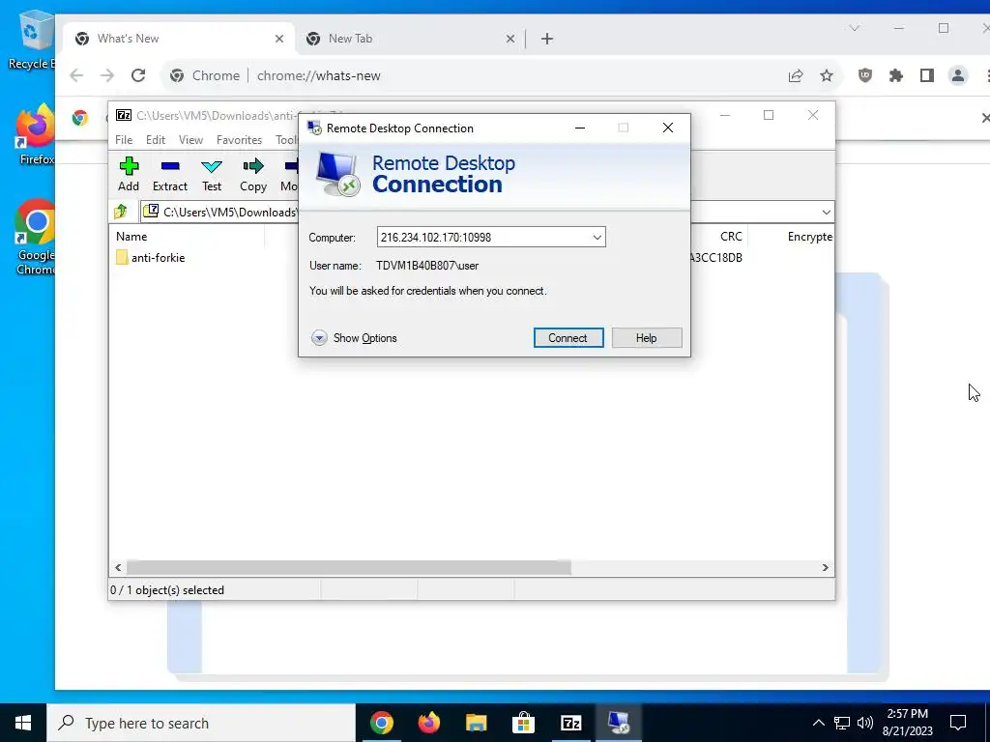The image size is (990, 742).
Task: Show hidden system tray icons
Action: 818,723
